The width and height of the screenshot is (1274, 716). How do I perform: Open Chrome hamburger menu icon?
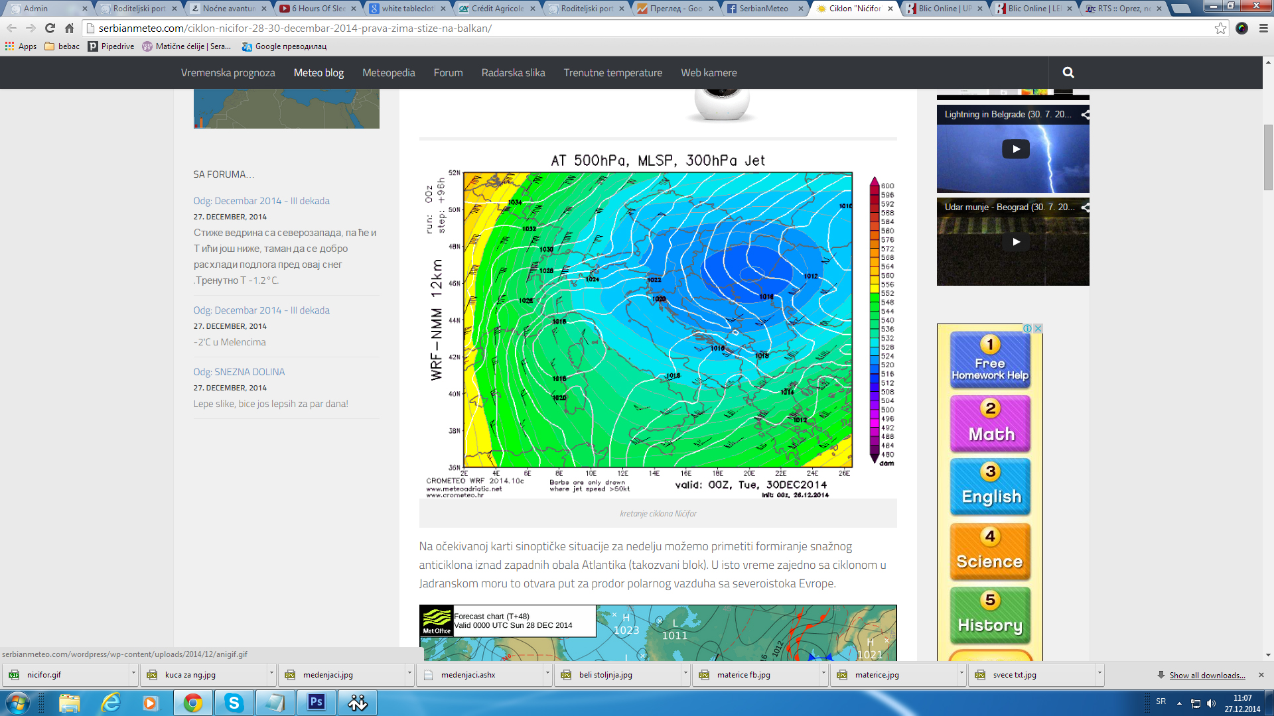1263,28
